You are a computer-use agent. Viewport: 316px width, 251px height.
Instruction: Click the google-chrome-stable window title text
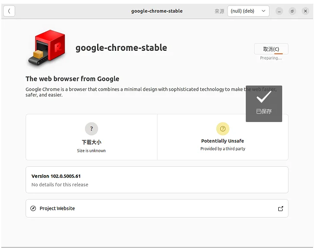pyautogui.click(x=157, y=11)
